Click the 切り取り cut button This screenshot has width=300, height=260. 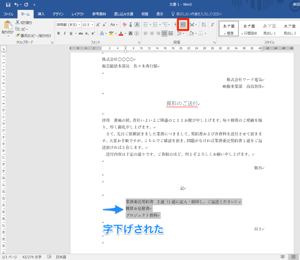(24, 23)
